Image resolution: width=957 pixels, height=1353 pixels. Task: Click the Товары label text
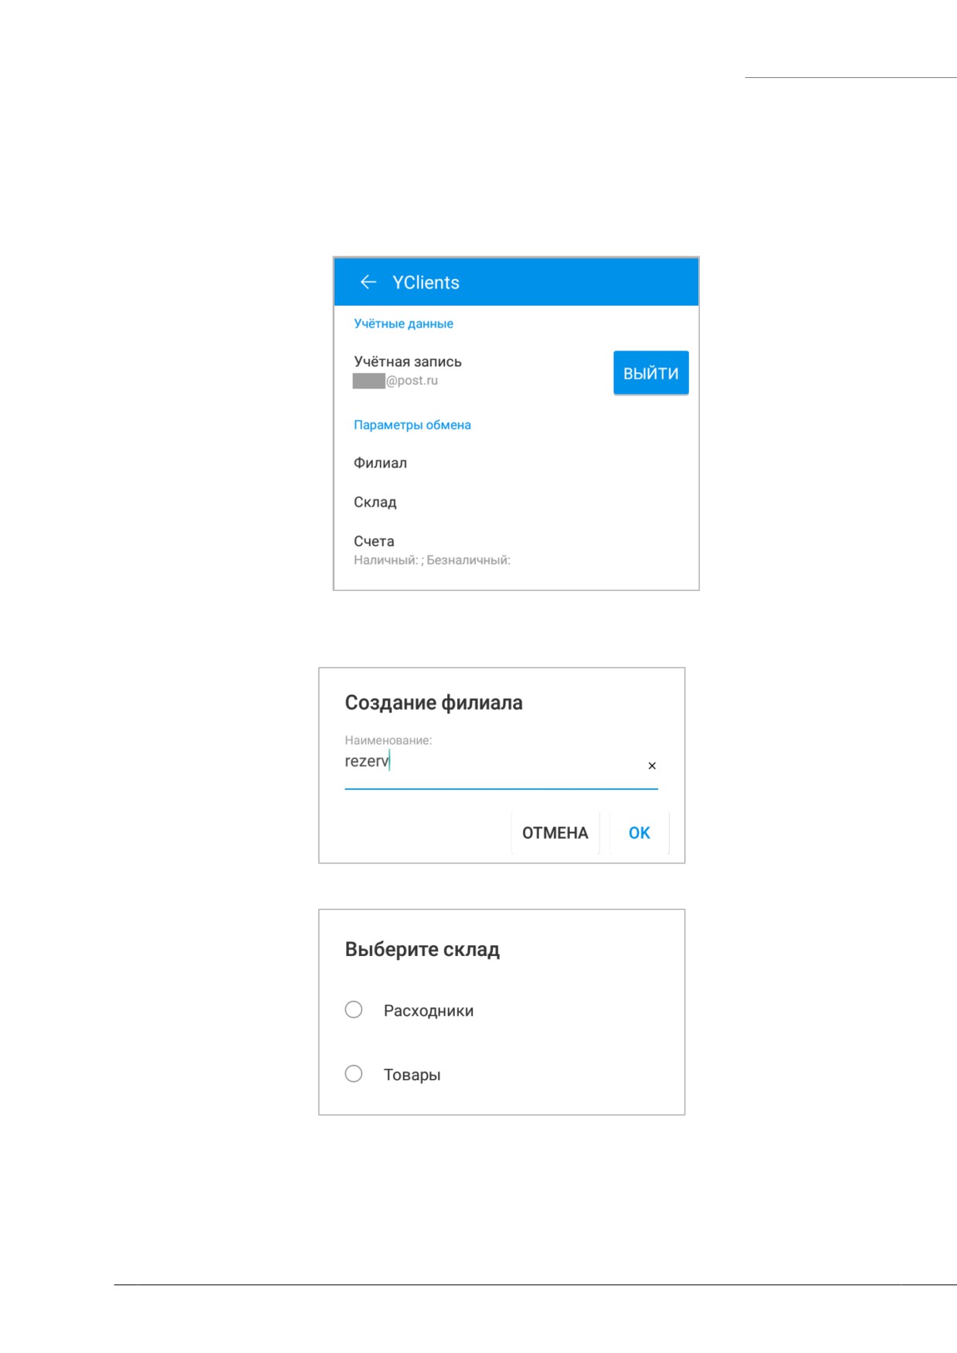click(x=412, y=1075)
